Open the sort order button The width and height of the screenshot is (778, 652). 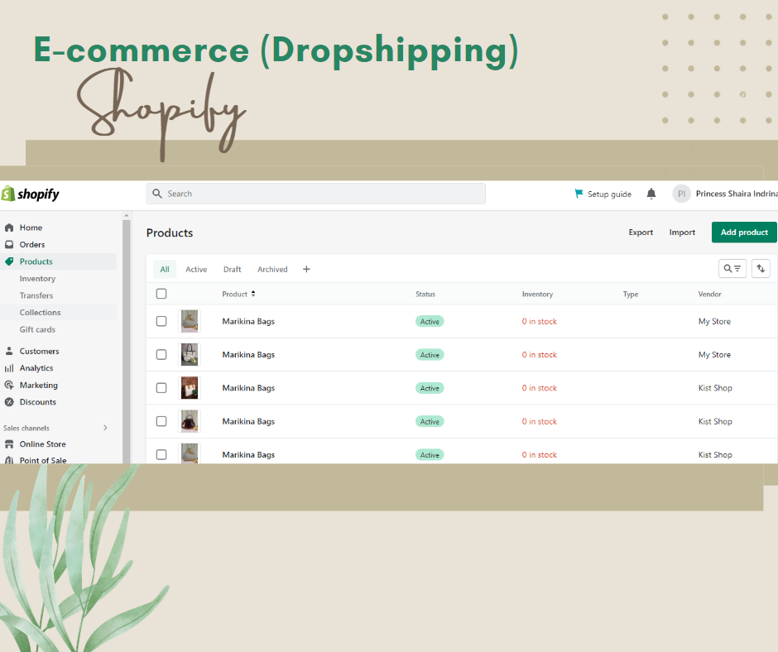761,268
